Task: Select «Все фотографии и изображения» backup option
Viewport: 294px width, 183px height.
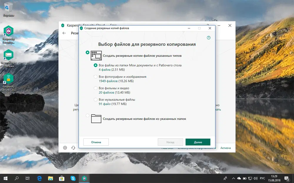Action: coord(96,76)
